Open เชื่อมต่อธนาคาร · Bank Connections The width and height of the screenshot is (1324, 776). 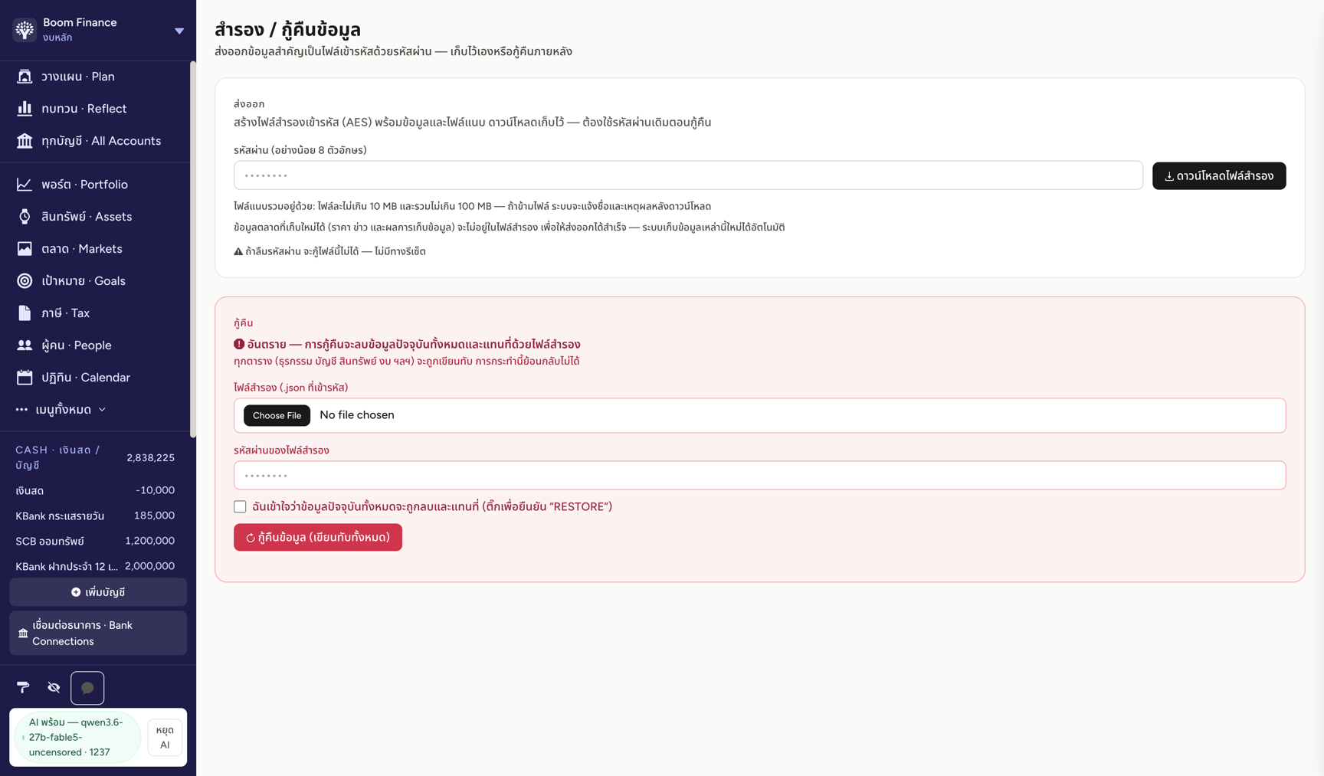click(x=98, y=633)
